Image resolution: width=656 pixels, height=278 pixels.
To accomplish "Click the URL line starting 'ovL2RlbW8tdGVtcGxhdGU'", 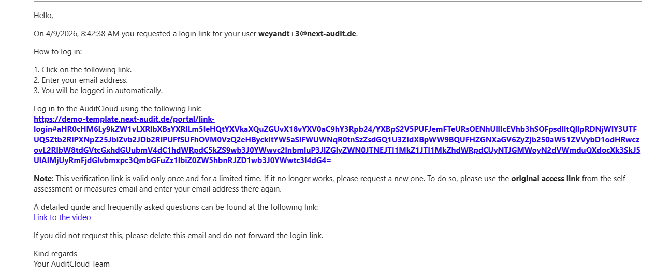I will tap(337, 150).
